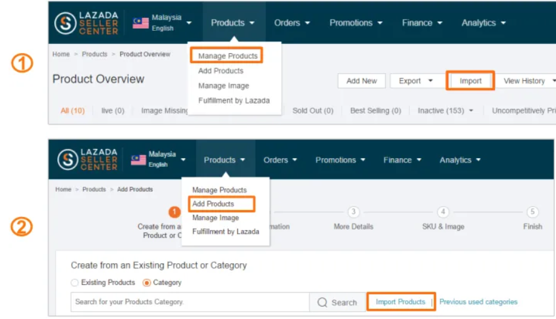Select Manage Products in the bottom Products dropdown
The width and height of the screenshot is (556, 319).
[x=219, y=190]
